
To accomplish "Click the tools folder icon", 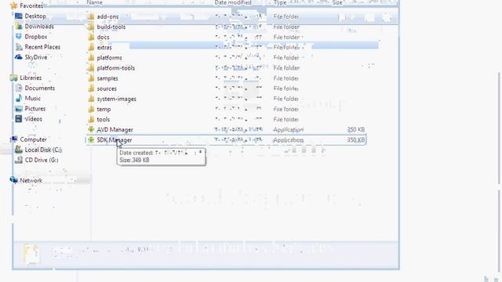I will pyautogui.click(x=91, y=119).
